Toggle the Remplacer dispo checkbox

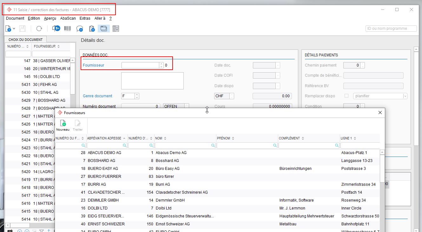(346, 96)
